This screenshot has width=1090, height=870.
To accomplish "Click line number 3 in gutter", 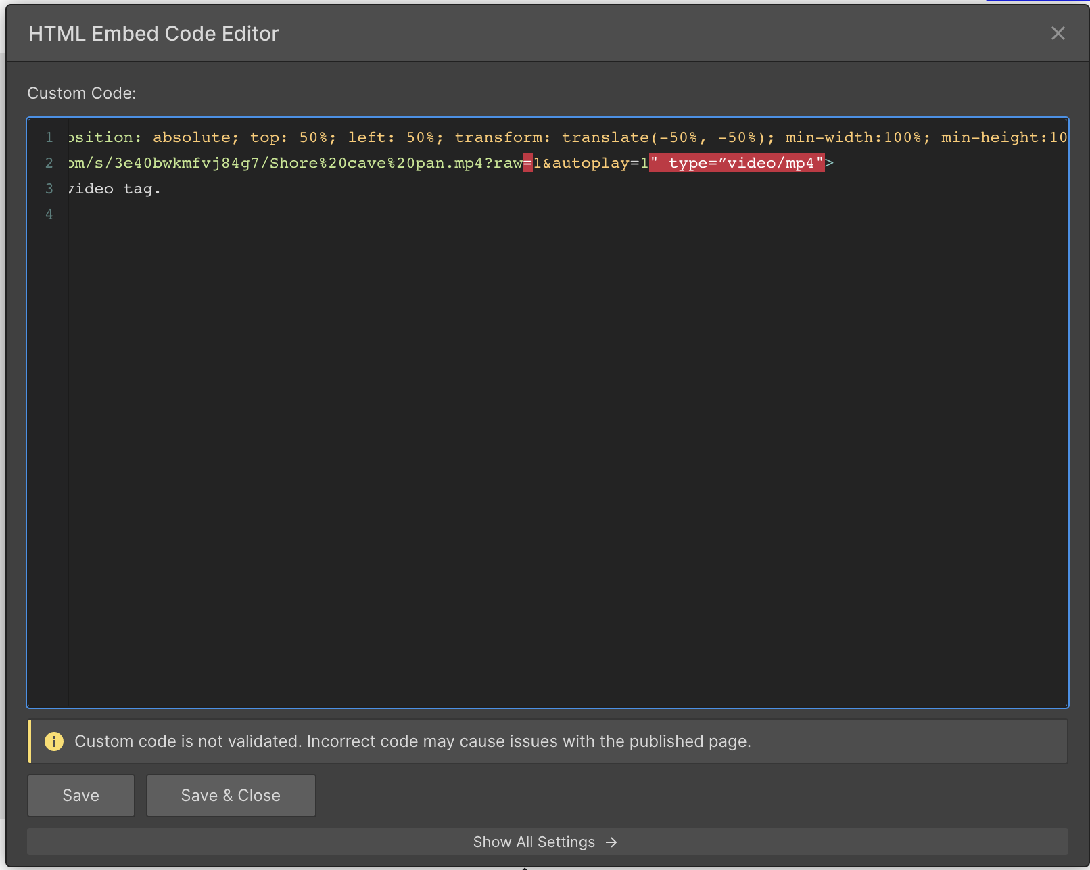I will 49,189.
